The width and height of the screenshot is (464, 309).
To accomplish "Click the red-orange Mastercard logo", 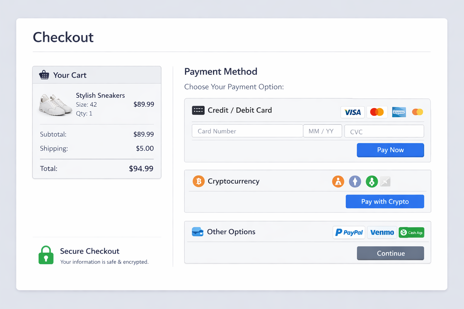I will tap(377, 112).
